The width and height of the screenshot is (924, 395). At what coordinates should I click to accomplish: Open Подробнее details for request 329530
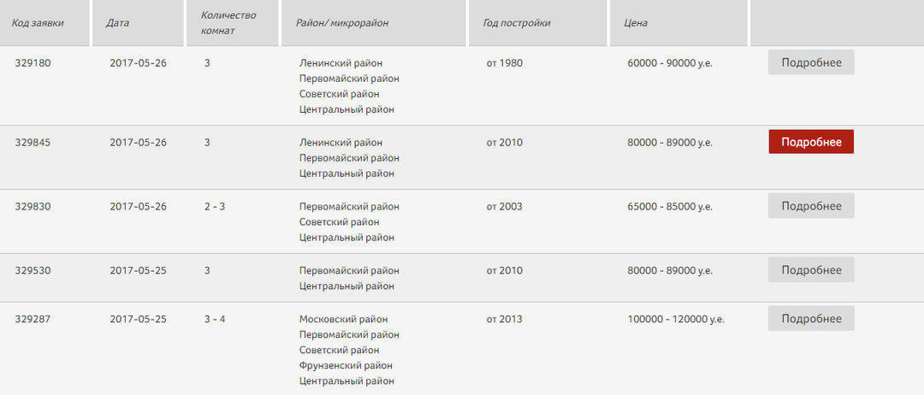coord(811,270)
